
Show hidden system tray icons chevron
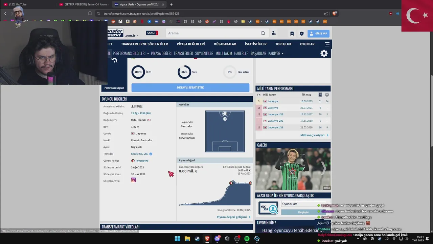point(358,239)
